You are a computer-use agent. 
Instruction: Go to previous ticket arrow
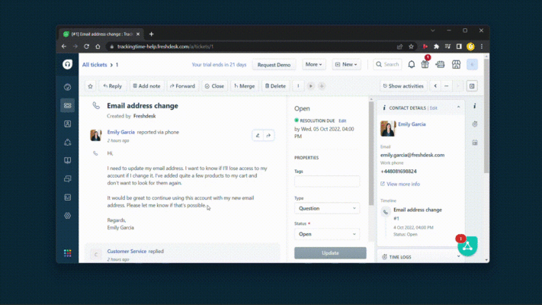[x=435, y=86]
